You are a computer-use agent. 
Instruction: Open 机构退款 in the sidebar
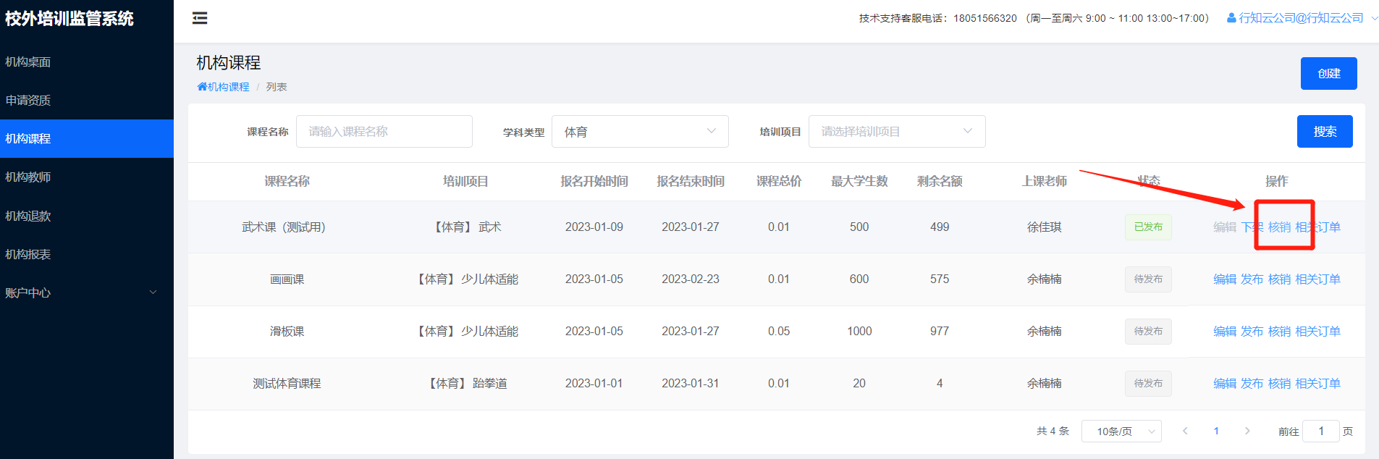click(28, 216)
